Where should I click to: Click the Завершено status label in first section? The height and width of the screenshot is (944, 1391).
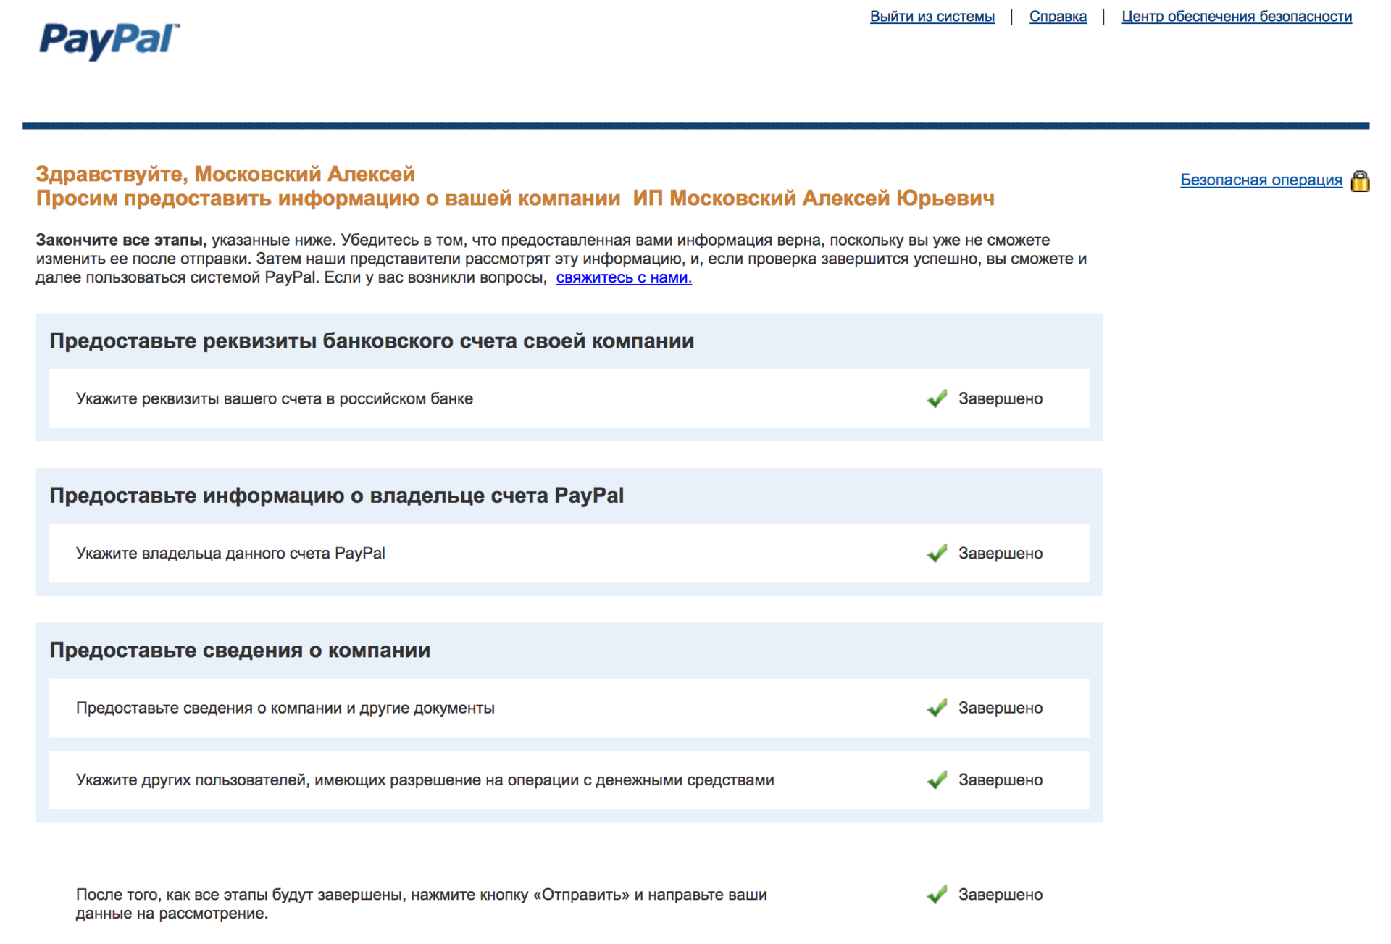click(x=1001, y=398)
